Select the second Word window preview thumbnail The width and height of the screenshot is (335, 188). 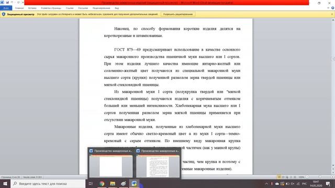point(158,163)
